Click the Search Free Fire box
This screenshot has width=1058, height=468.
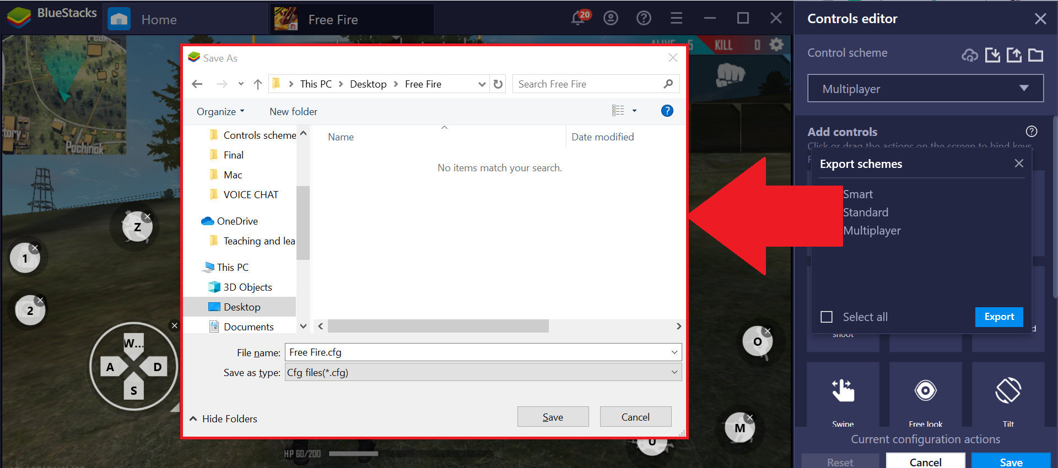coord(596,84)
